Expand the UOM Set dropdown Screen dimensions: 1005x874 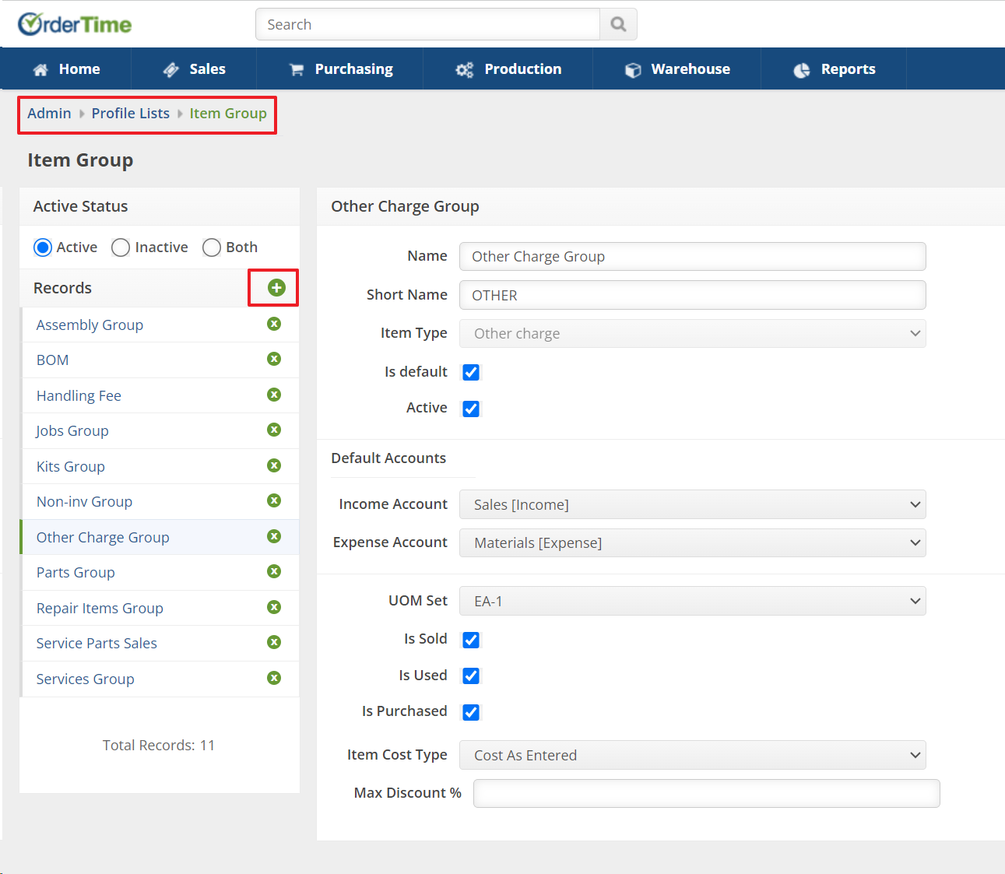click(x=692, y=601)
